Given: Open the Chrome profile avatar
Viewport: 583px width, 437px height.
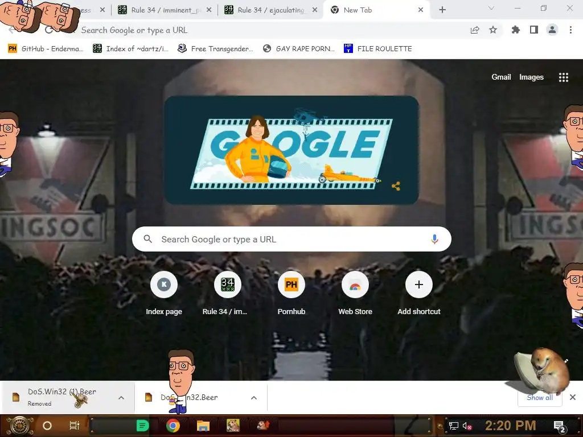Looking at the screenshot, I should pos(552,30).
